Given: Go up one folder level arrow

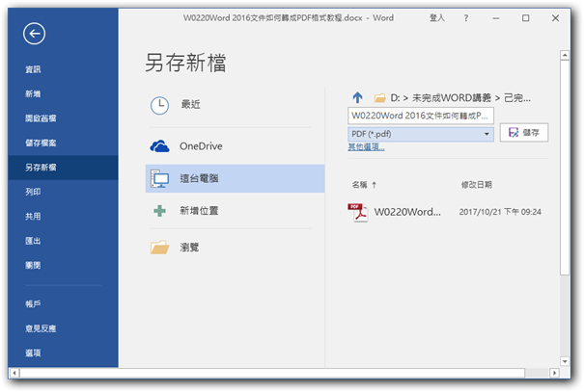Looking at the screenshot, I should point(357,97).
